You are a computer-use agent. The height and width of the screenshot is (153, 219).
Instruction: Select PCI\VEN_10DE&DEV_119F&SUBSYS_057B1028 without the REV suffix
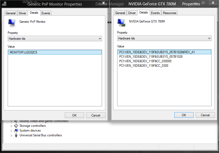151,57
